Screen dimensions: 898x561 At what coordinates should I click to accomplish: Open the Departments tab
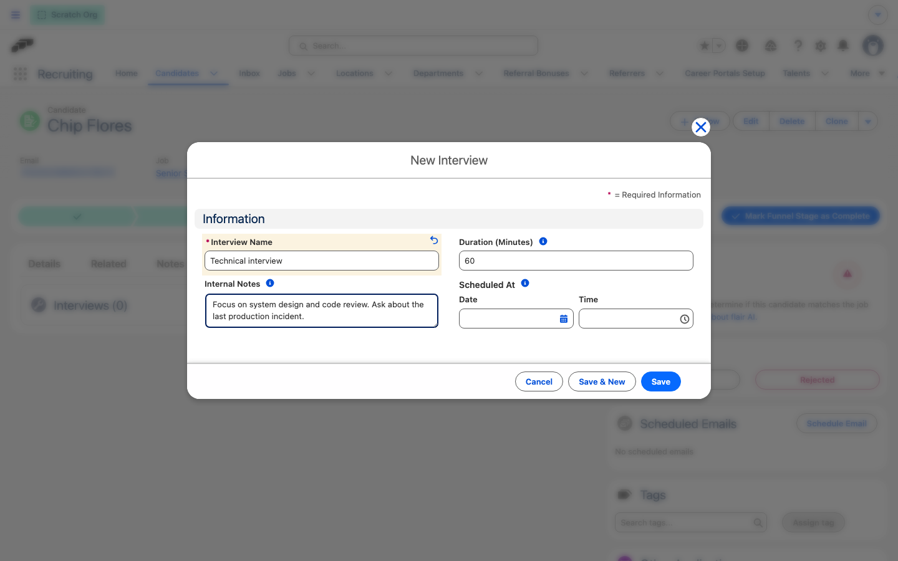pos(438,74)
